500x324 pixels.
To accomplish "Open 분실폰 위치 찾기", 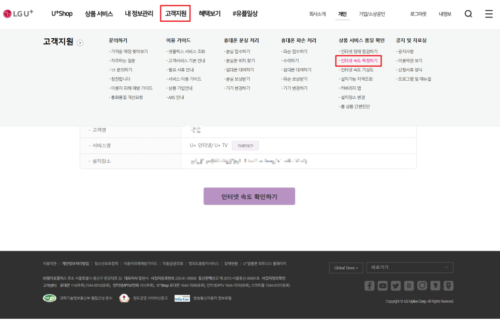I will pos(240,61).
